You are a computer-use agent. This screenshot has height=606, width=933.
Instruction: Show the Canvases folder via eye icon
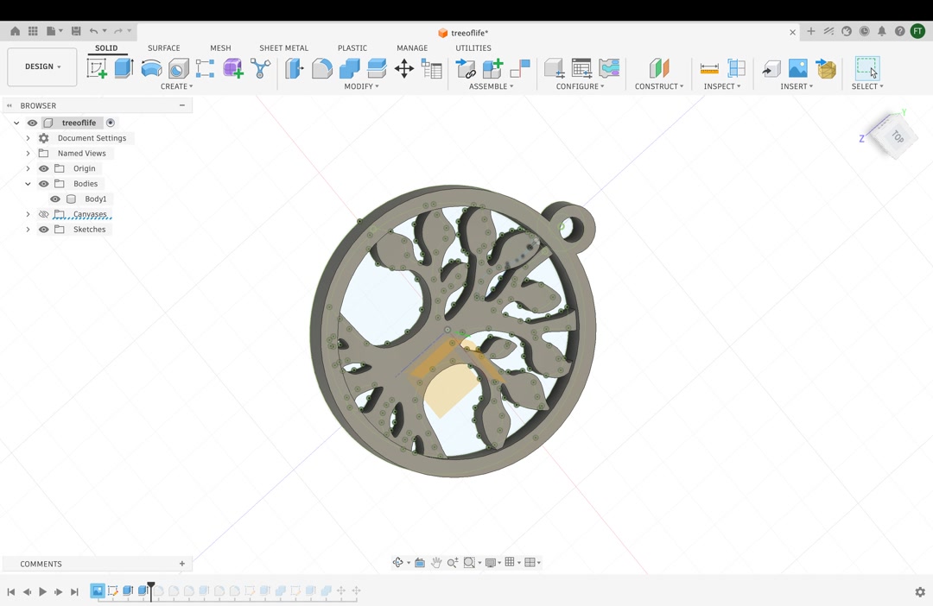coord(43,214)
